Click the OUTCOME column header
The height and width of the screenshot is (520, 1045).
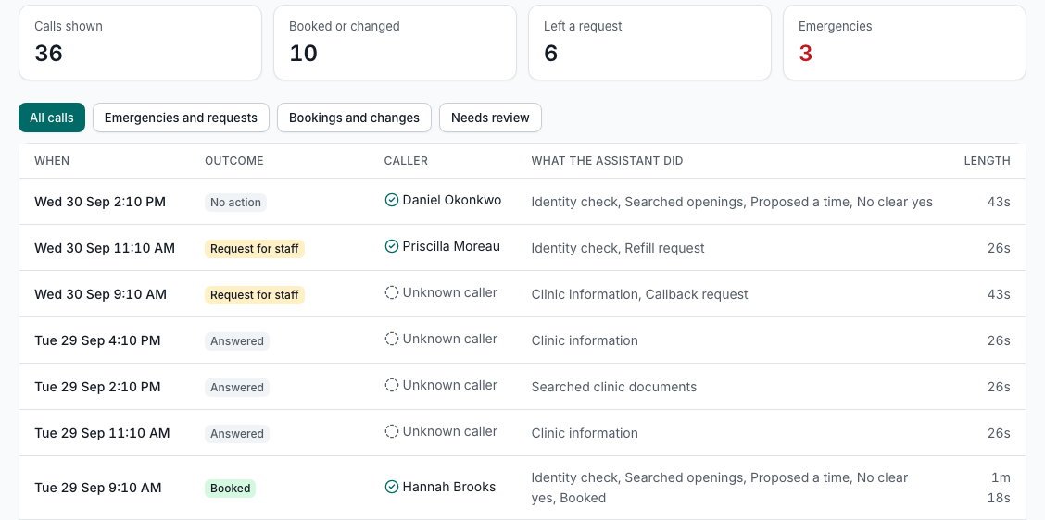[234, 161]
